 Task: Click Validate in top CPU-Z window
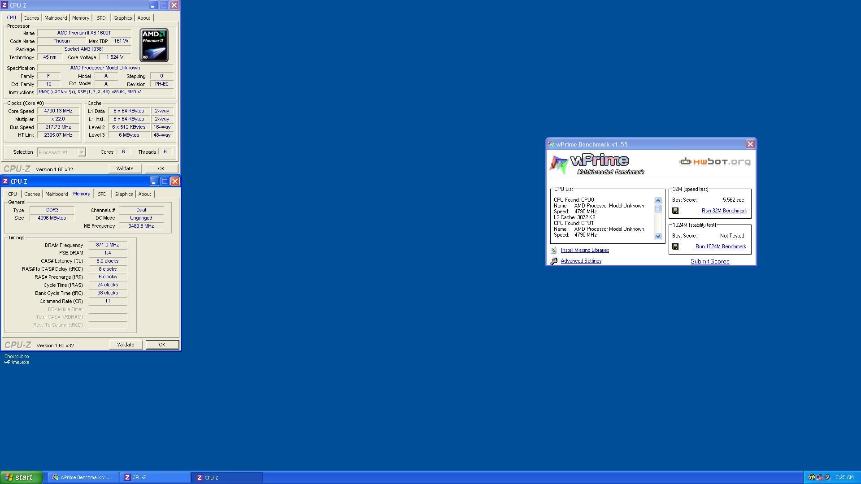click(125, 169)
